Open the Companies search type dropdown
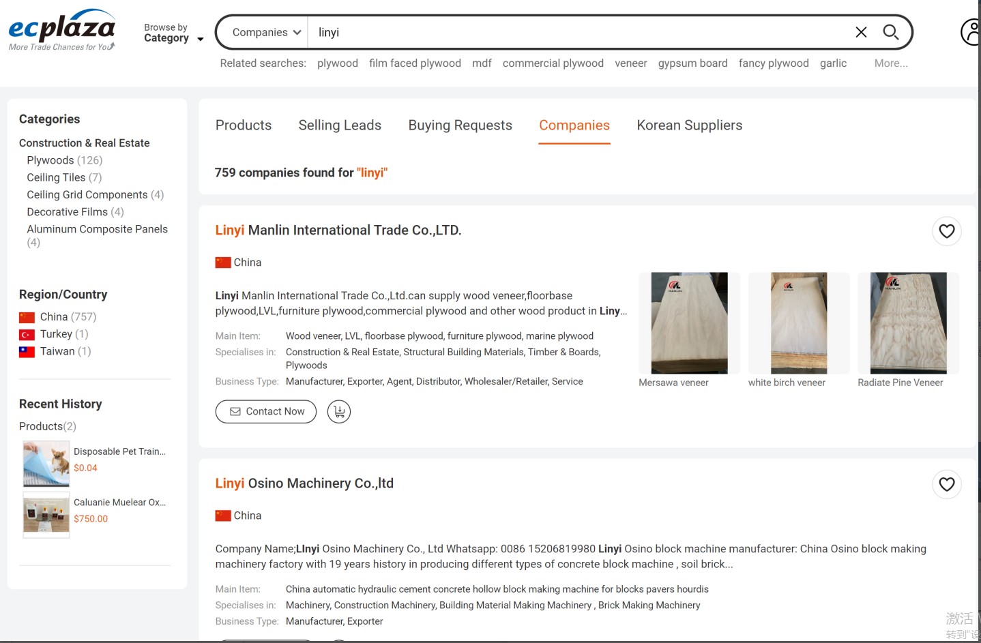The height and width of the screenshot is (643, 981). [266, 33]
